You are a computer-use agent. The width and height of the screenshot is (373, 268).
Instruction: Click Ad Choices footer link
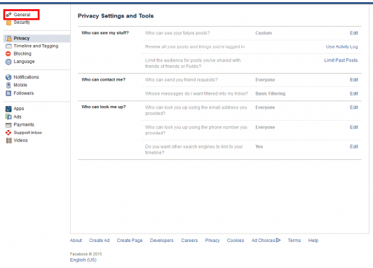264,241
